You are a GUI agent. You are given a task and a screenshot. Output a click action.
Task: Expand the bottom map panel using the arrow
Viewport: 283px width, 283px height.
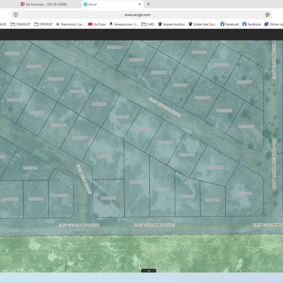pyautogui.click(x=149, y=271)
